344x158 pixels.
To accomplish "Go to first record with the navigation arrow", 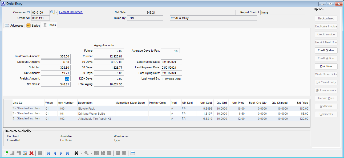I will point(48,153).
